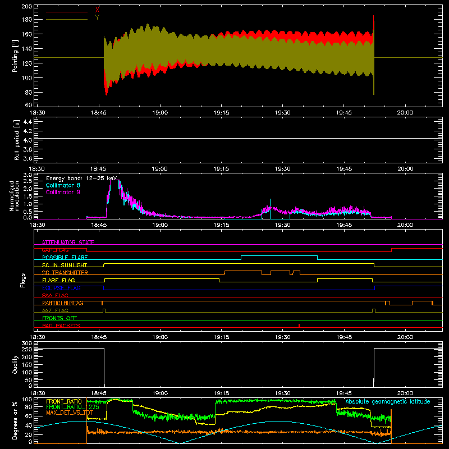Viewport: 449px width, 449px height.
Task: Select the Quality axis title
Action: (15, 364)
